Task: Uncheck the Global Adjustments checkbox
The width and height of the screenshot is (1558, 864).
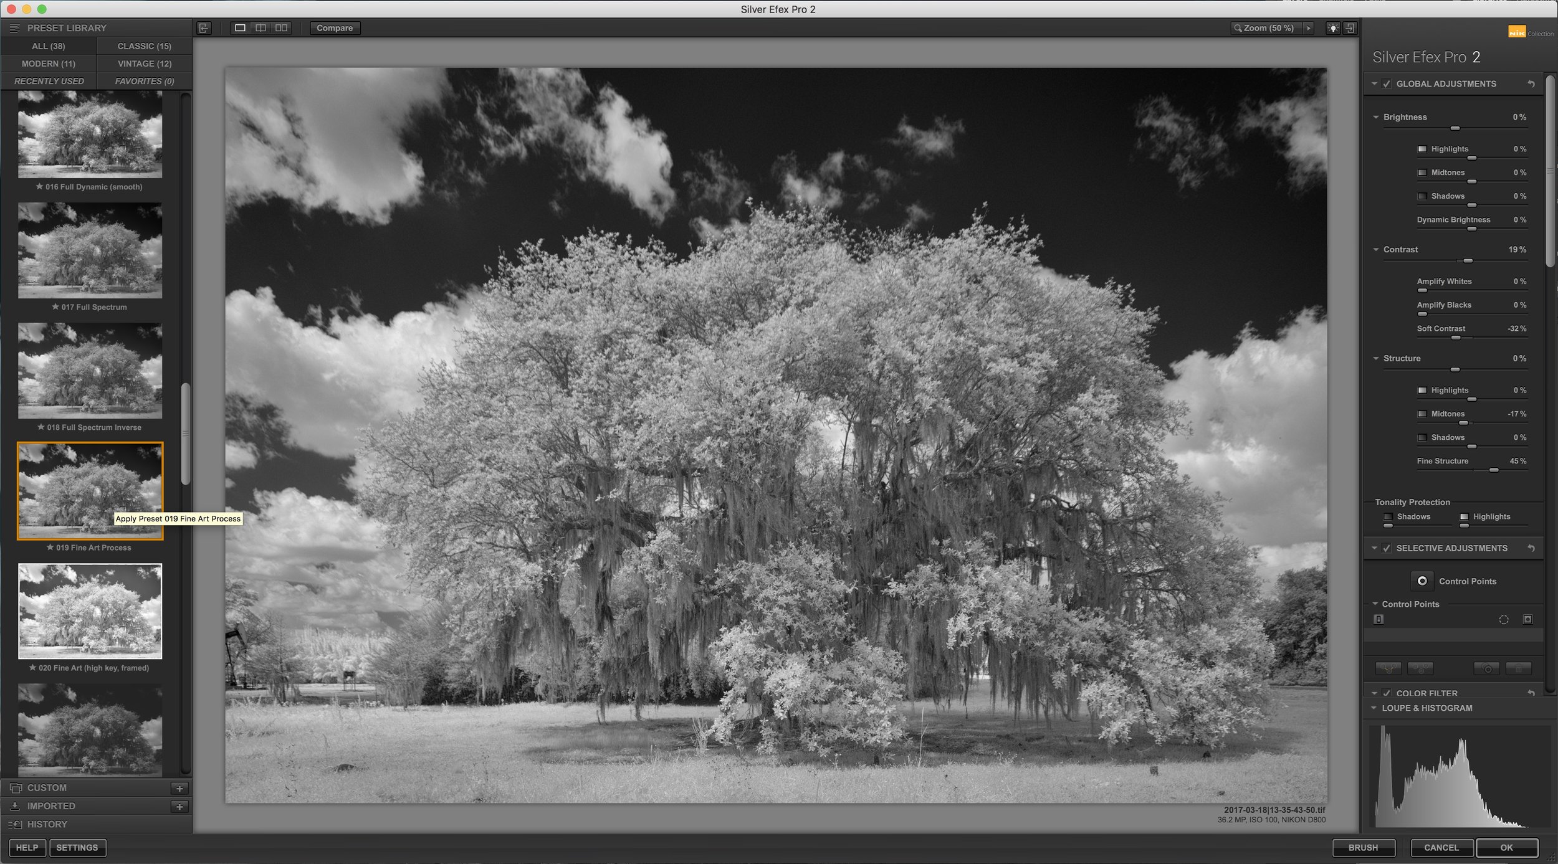Action: pyautogui.click(x=1387, y=84)
